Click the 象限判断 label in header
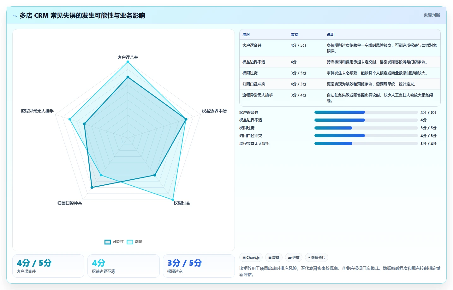 pyautogui.click(x=432, y=15)
